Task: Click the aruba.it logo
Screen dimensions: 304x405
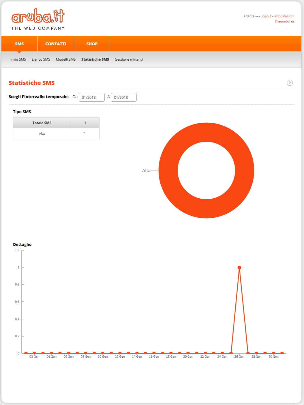Action: (x=38, y=19)
